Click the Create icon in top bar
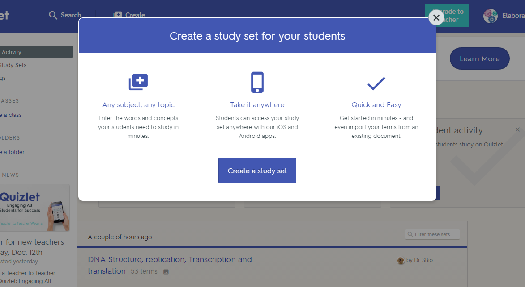Screen dimensions: 525x287 [118, 15]
